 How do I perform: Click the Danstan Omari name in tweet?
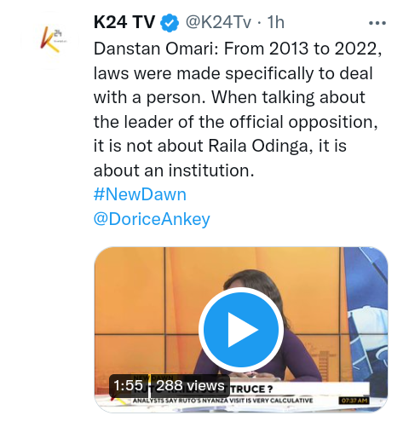pos(153,49)
